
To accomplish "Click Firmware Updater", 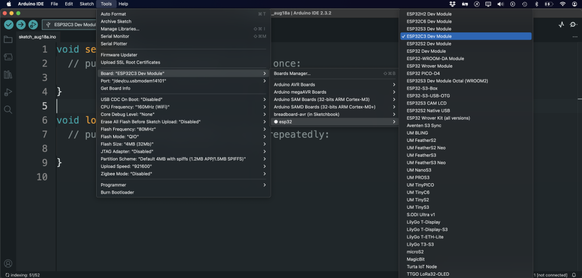I will [184, 55].
